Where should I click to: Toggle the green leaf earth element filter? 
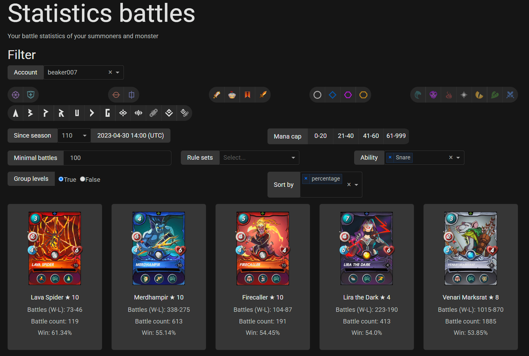tap(495, 95)
